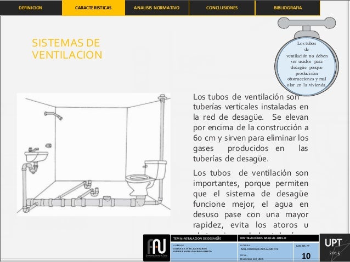This screenshot has width=350, height=262.
Task: Click the toilet in the illustration
Action: click(x=146, y=178)
